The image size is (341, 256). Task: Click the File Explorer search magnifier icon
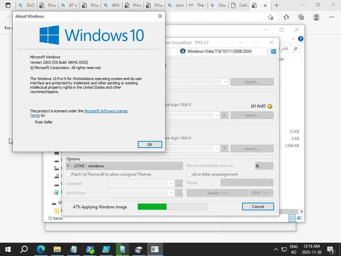(x=295, y=49)
